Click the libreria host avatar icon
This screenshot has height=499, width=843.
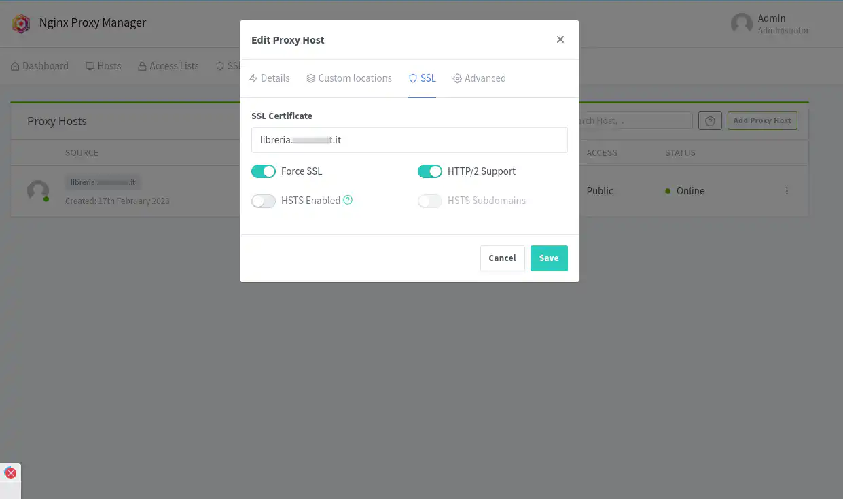(38, 191)
